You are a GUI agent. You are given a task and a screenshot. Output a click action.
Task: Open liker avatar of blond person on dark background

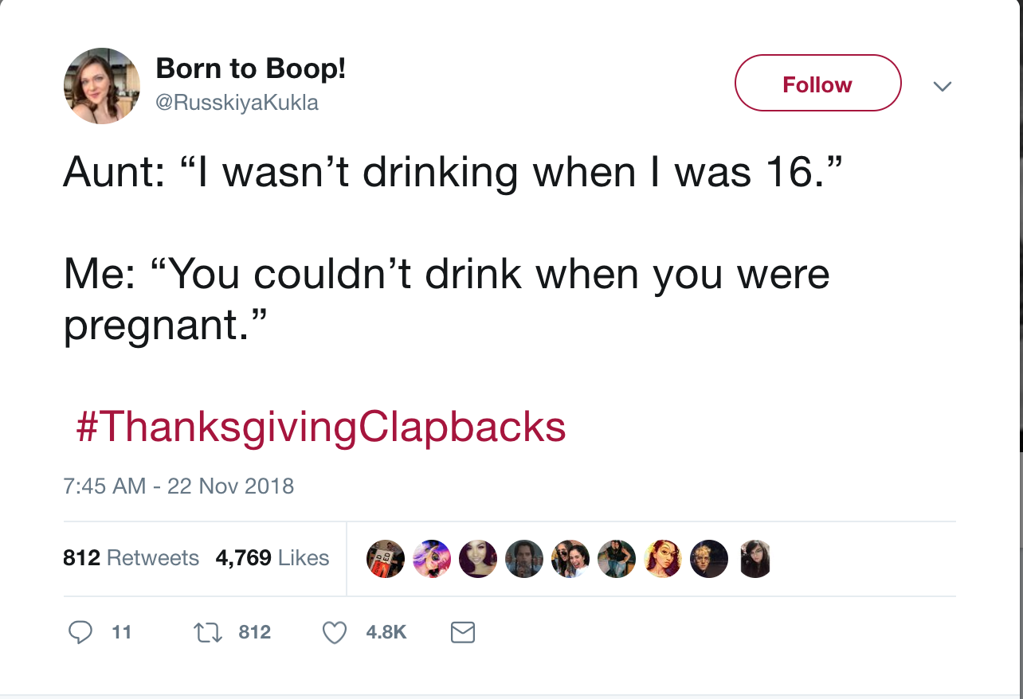[x=709, y=558]
